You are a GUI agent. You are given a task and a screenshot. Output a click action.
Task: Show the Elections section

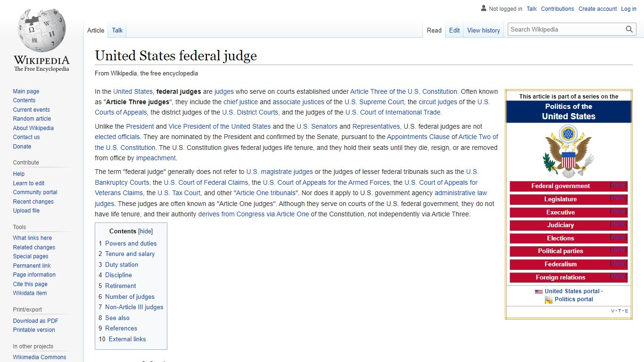tap(618, 237)
